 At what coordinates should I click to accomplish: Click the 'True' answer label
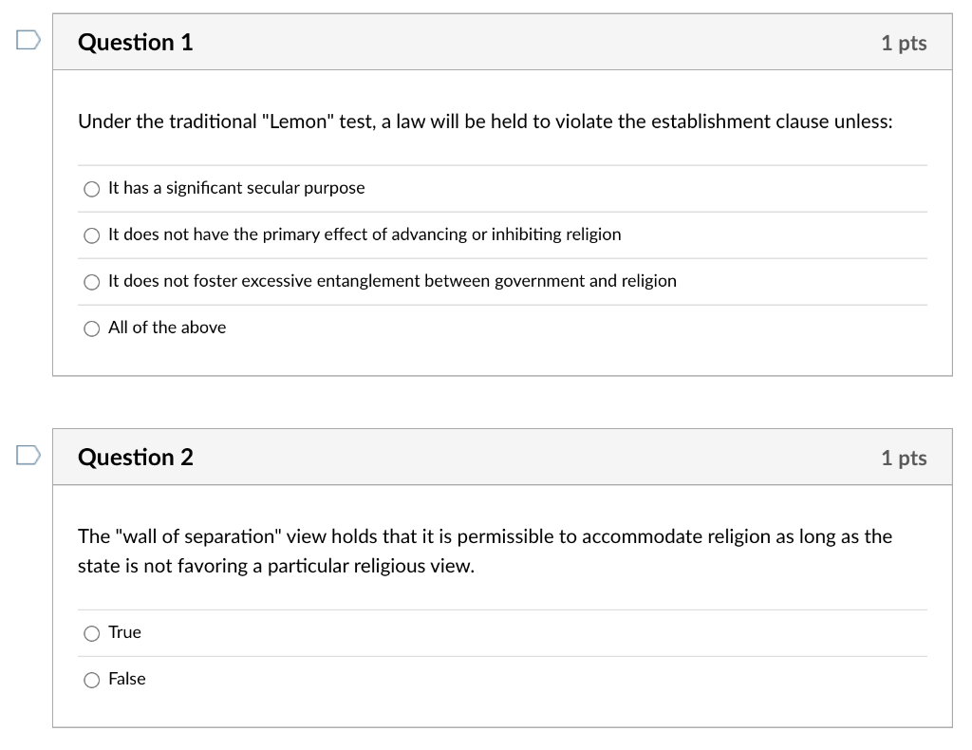coord(124,632)
